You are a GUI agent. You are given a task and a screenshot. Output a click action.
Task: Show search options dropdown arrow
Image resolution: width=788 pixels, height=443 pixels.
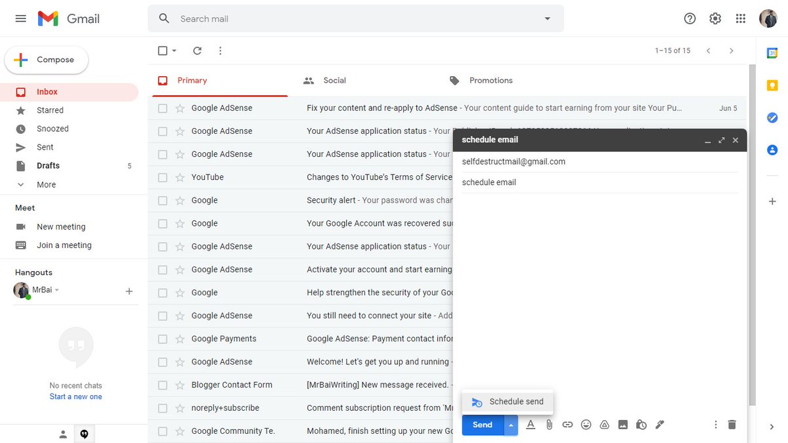(x=548, y=18)
